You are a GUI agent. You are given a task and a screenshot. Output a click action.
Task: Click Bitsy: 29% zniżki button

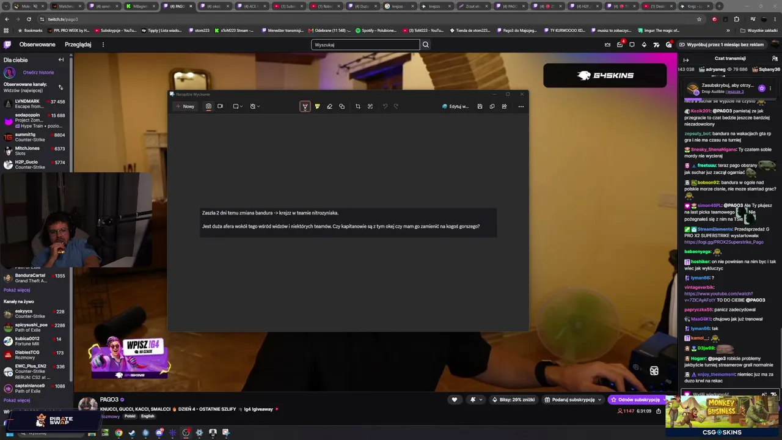point(513,400)
